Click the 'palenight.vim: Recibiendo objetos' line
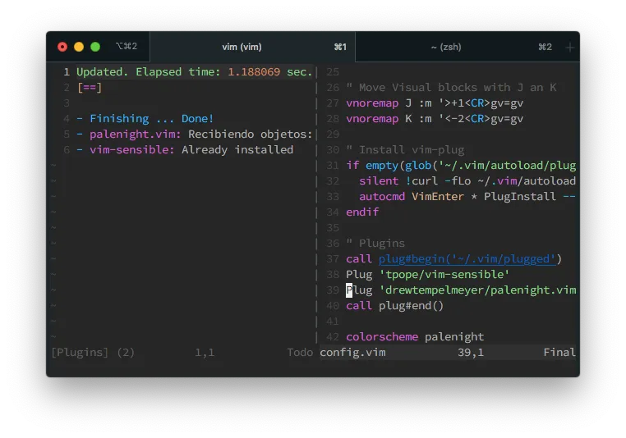The height and width of the screenshot is (438, 626). 194,134
